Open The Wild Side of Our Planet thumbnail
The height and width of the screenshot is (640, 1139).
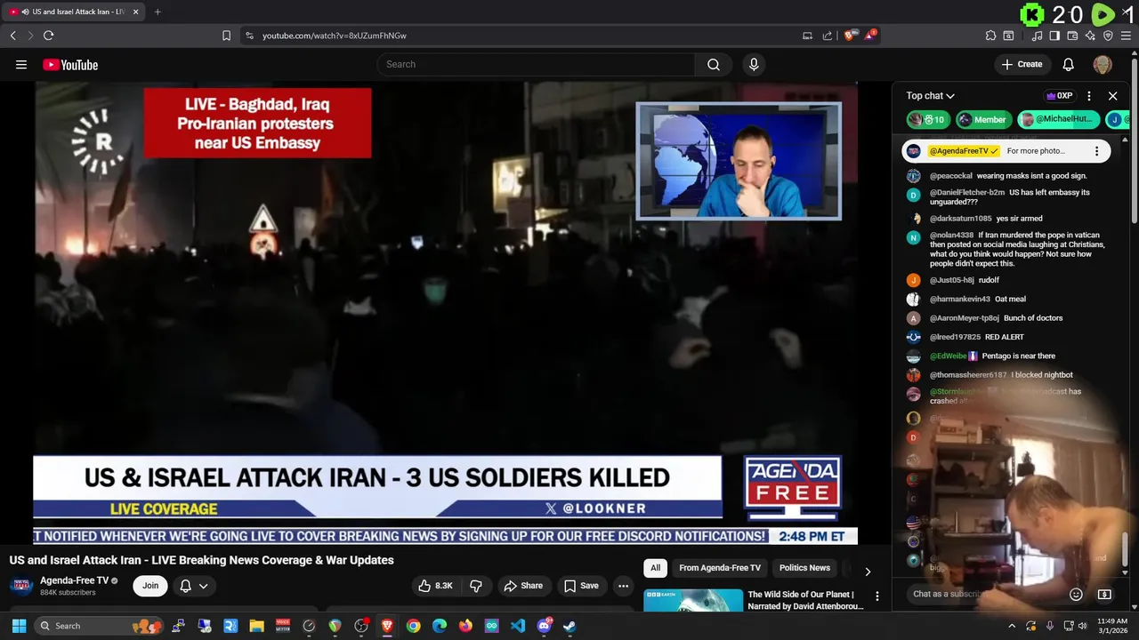(693, 600)
